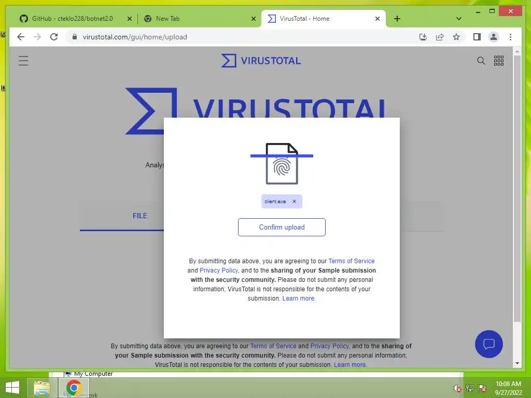The image size is (531, 398).
Task: Open the Windows Start button
Action: pos(12,388)
